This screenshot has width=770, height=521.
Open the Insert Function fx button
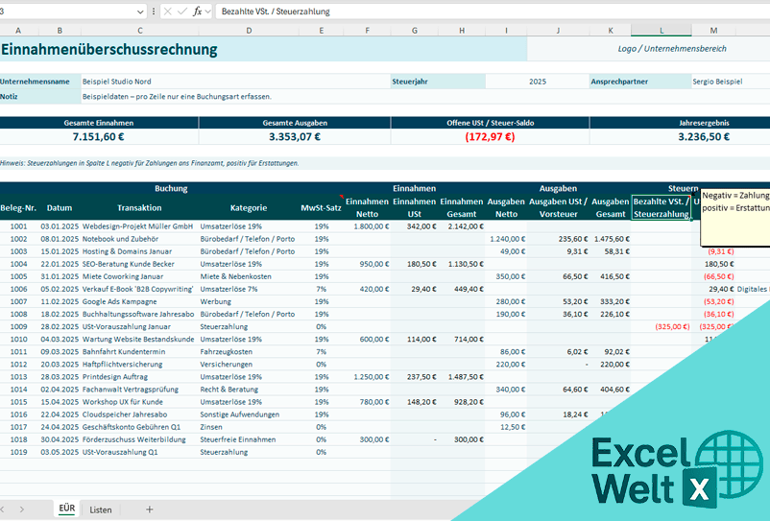coord(198,12)
